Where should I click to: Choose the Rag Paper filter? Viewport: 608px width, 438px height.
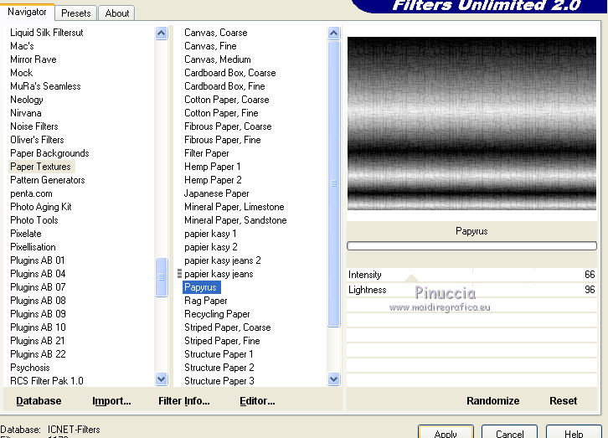[206, 301]
